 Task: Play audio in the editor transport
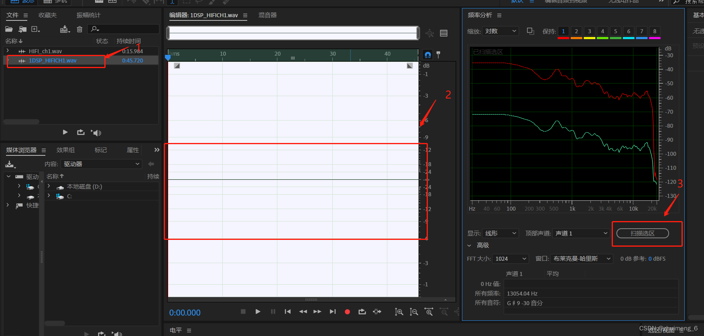(x=258, y=312)
